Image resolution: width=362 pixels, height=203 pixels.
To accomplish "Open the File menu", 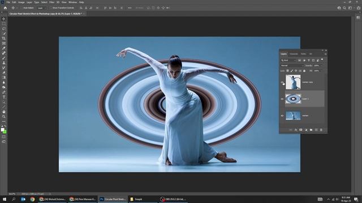I will coord(8,2).
